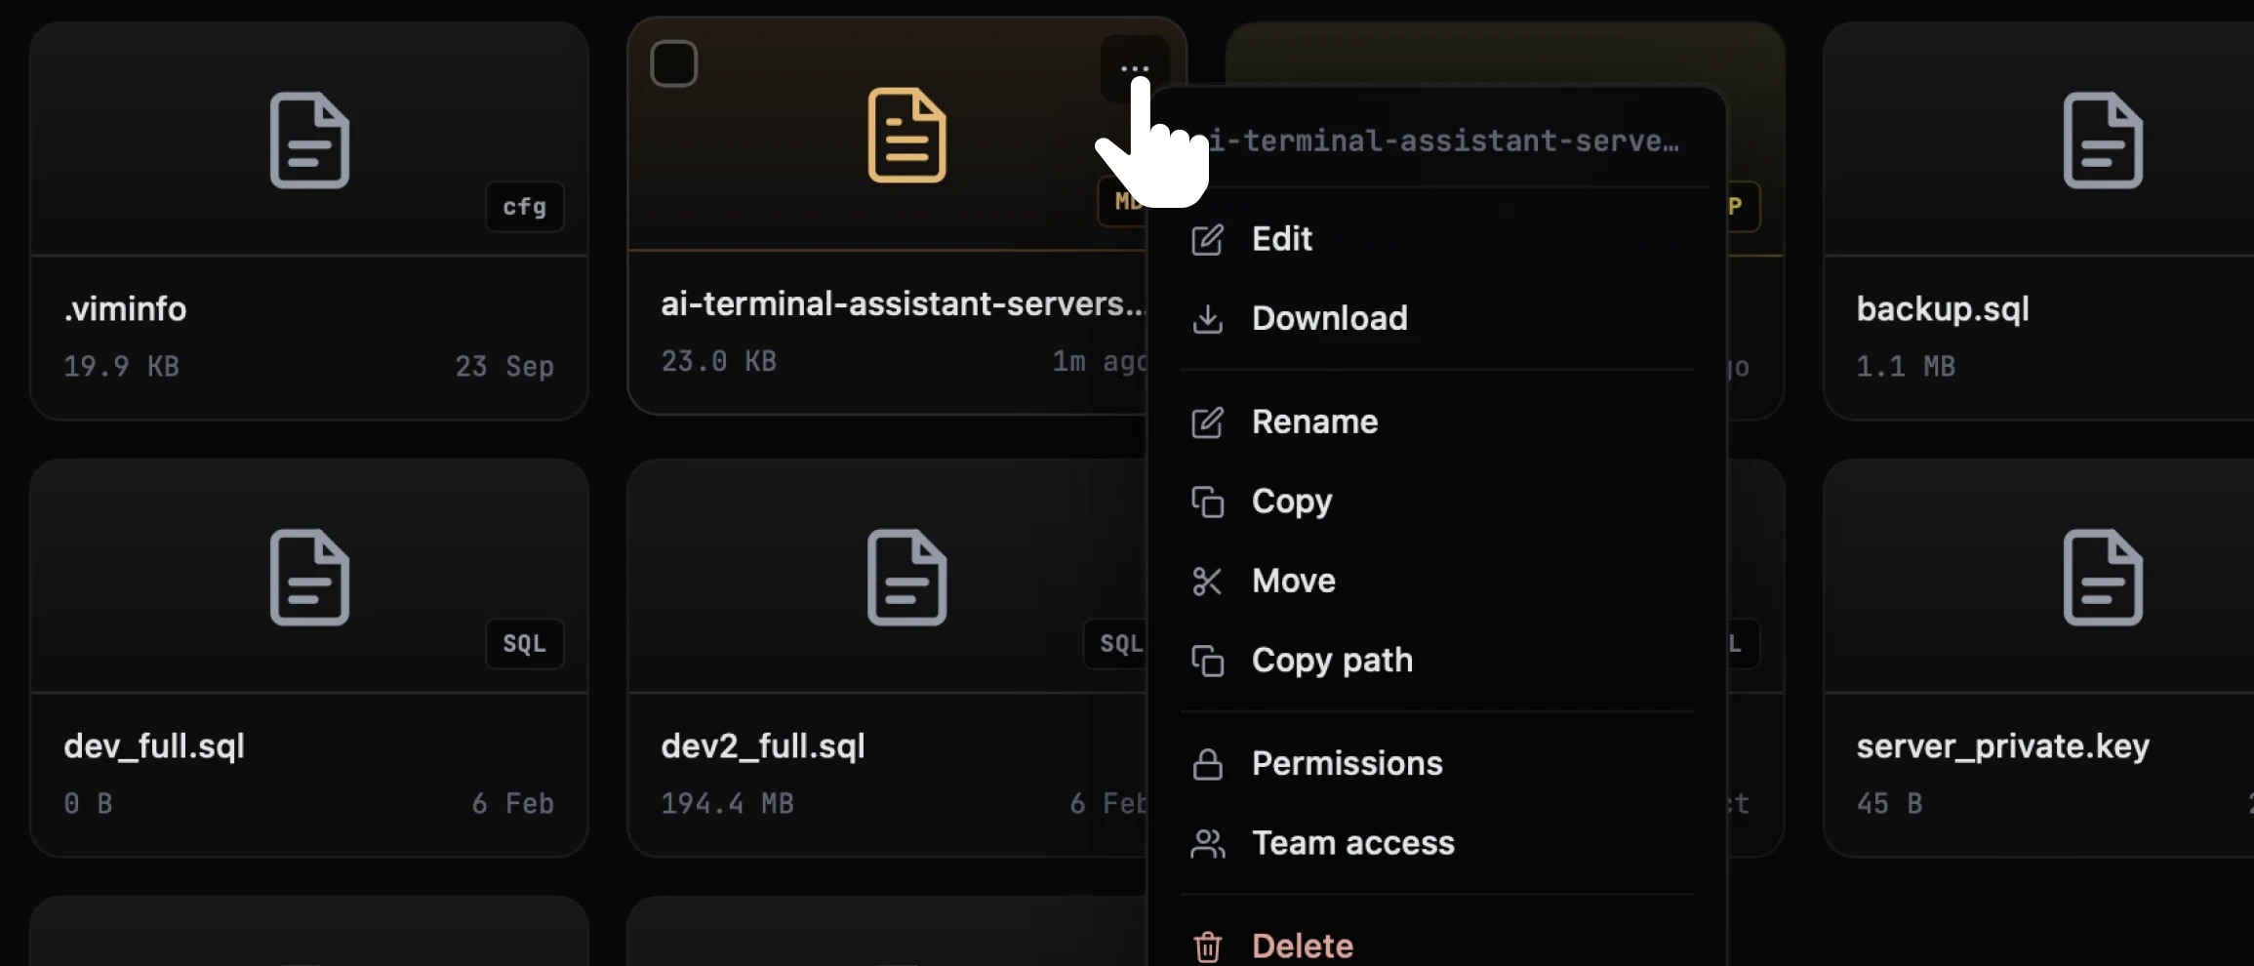Choose Download from the context menu
The width and height of the screenshot is (2254, 966).
pos(1436,318)
